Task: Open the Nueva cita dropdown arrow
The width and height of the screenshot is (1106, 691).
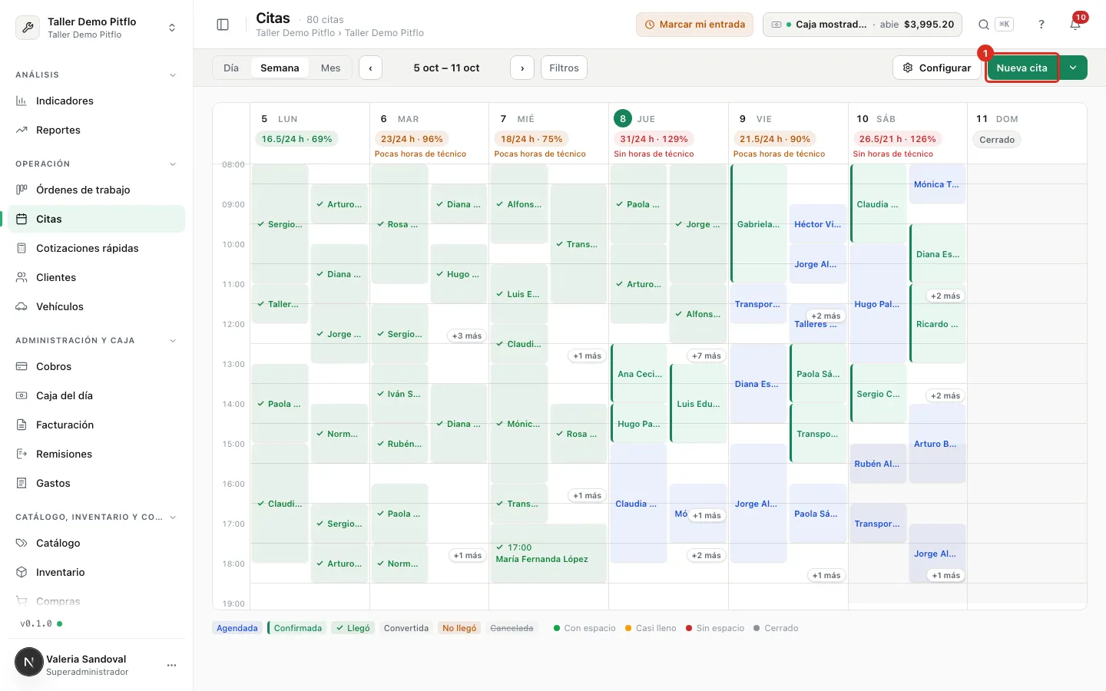Action: 1073,68
